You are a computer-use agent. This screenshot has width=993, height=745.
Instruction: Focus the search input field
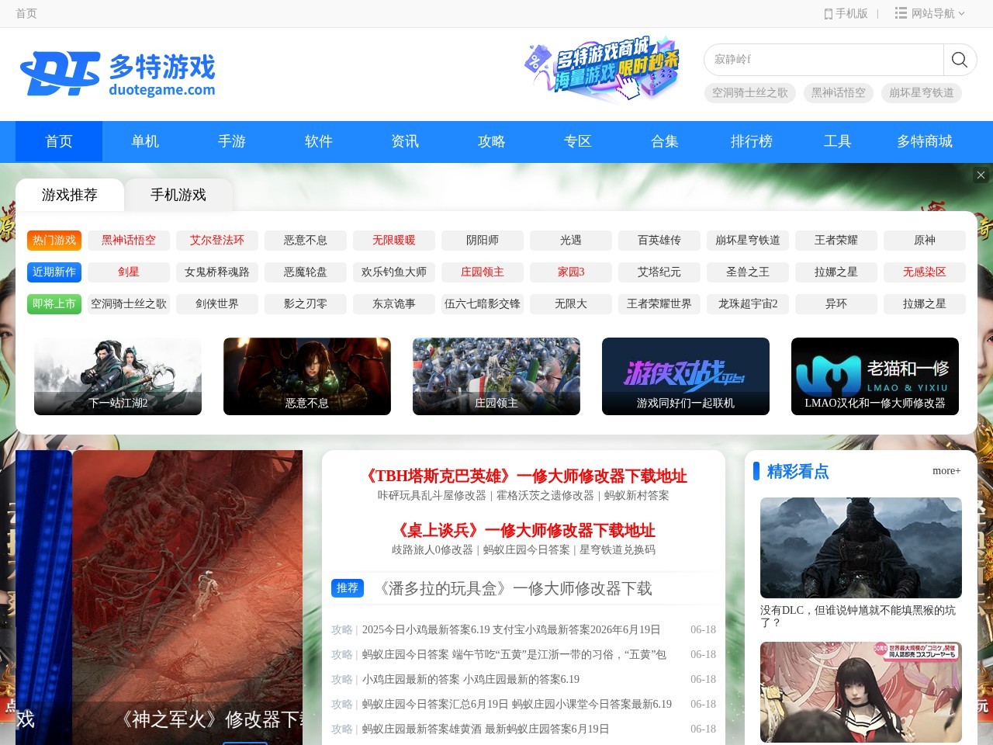(823, 60)
